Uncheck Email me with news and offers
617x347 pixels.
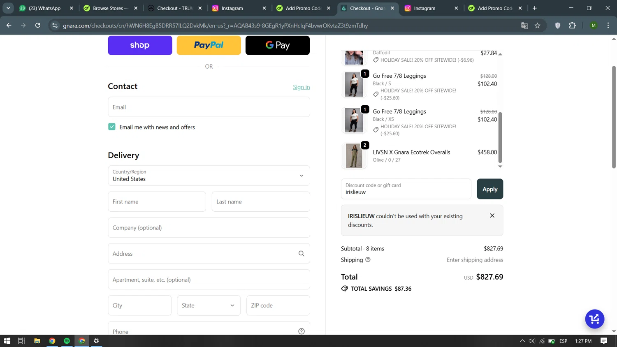[x=112, y=127]
